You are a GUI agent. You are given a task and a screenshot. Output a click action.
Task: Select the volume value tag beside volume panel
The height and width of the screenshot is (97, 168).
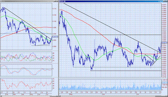tap(165, 82)
